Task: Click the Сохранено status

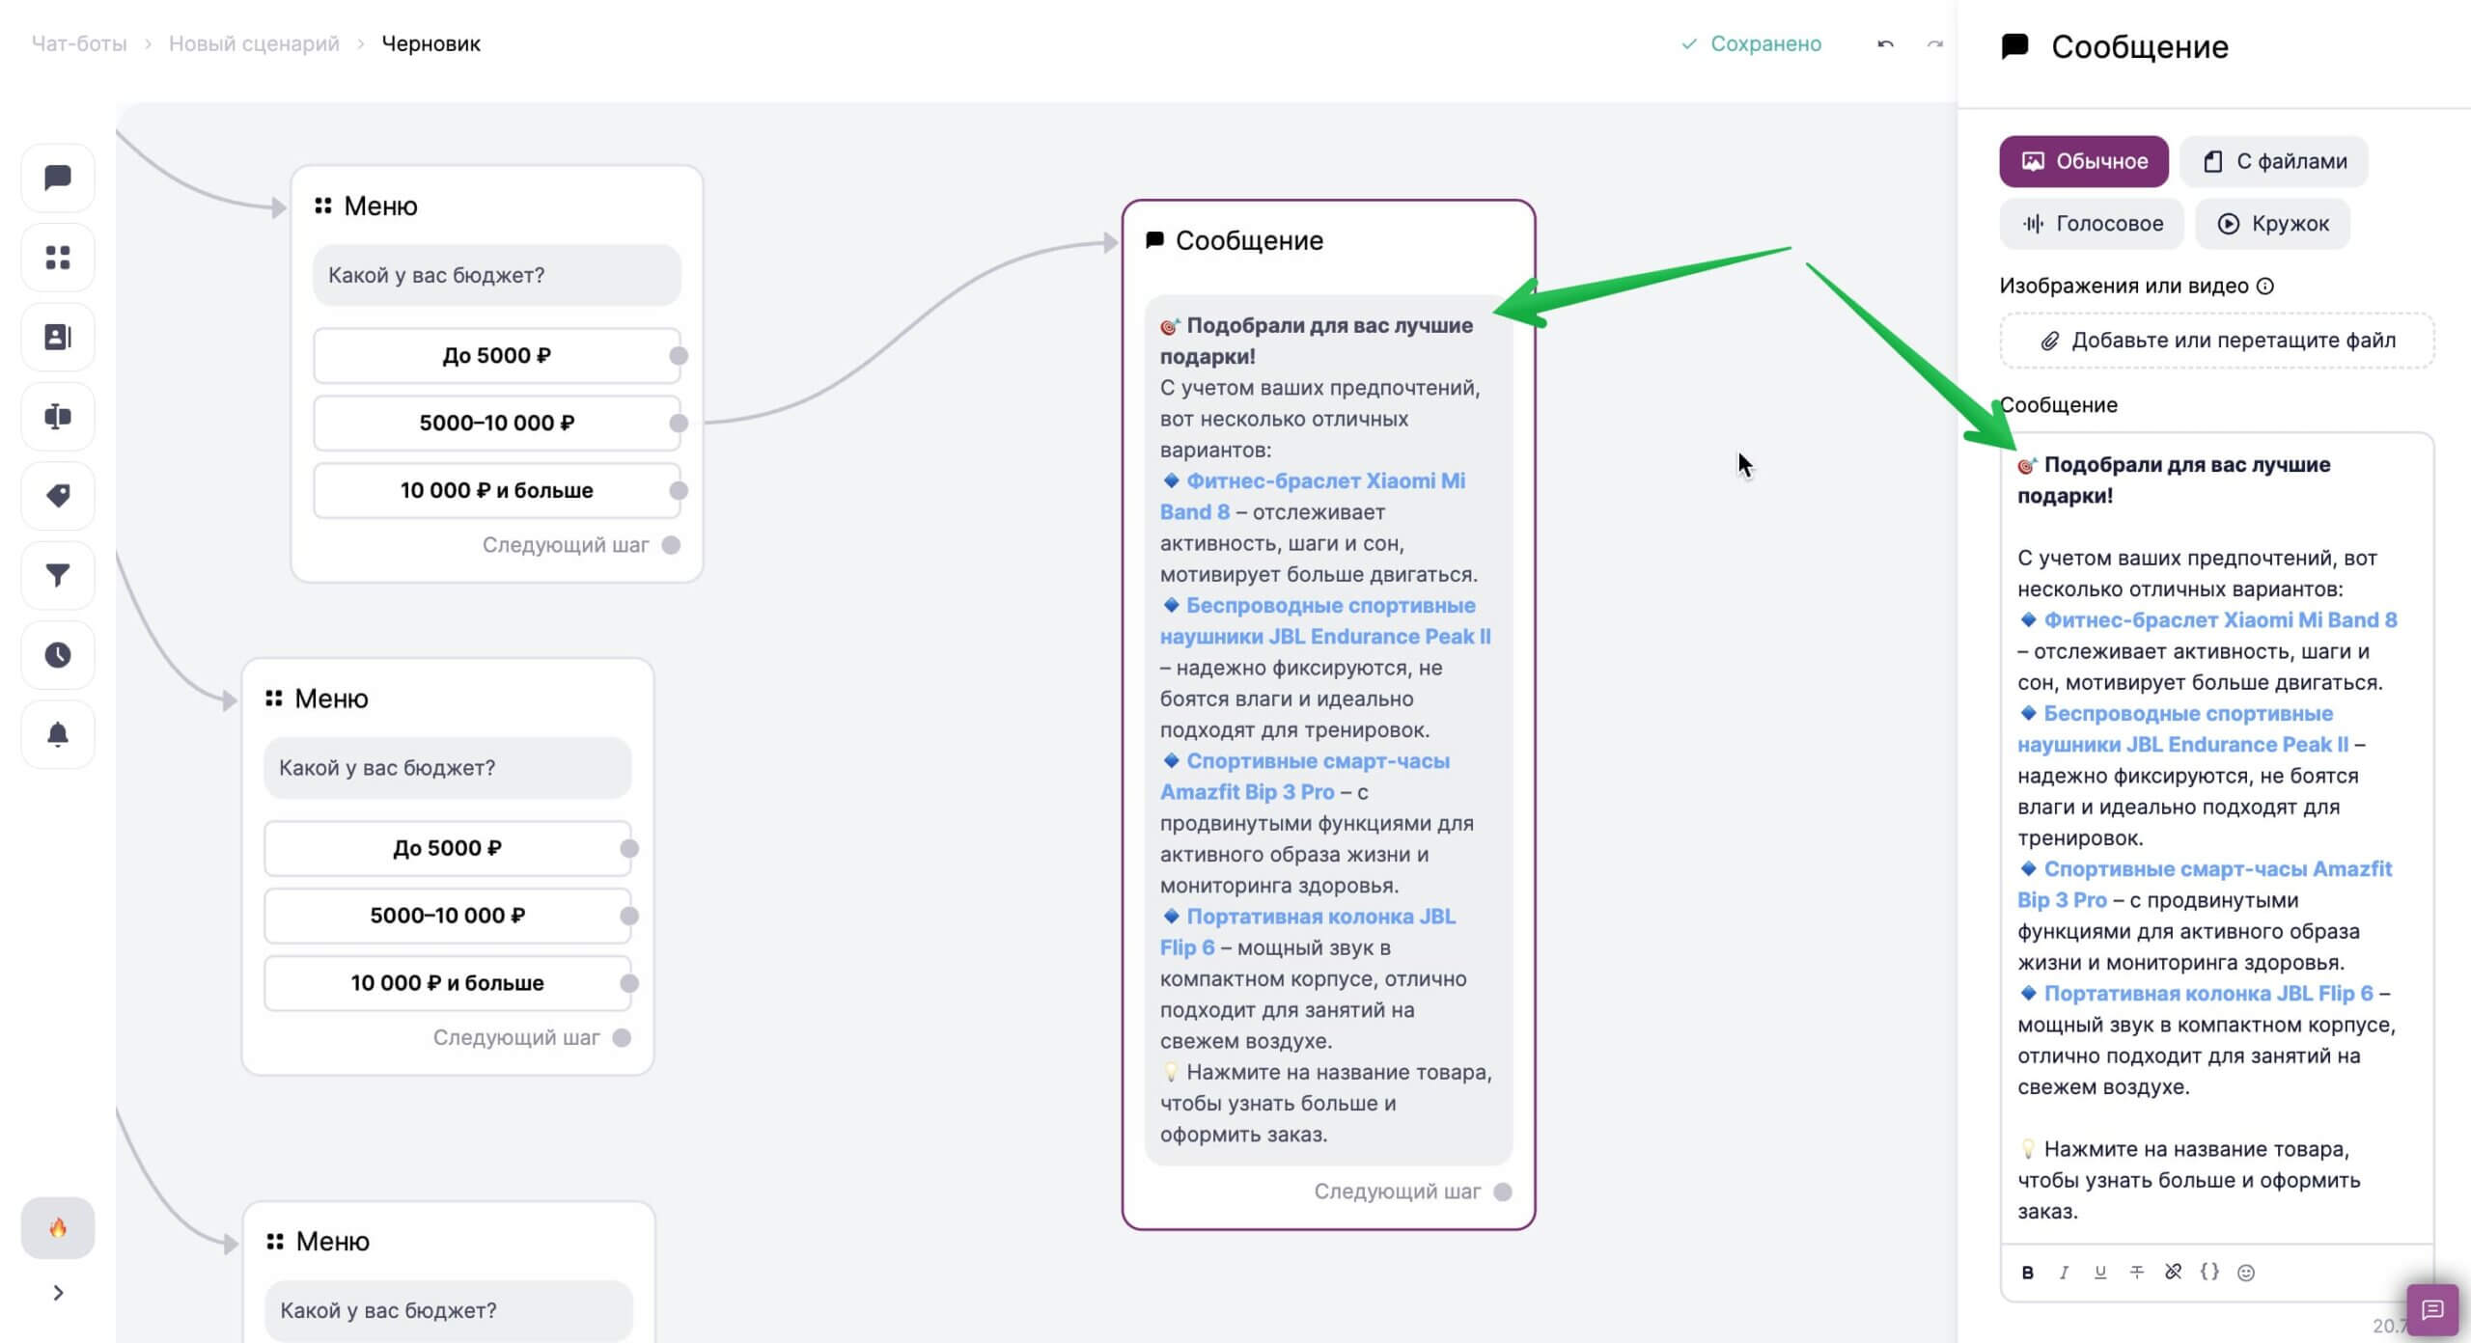Action: [x=1752, y=43]
